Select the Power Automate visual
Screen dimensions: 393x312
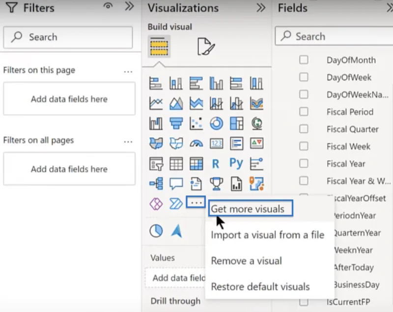(x=176, y=204)
